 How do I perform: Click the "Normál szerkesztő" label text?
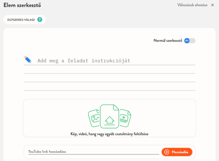(168, 41)
